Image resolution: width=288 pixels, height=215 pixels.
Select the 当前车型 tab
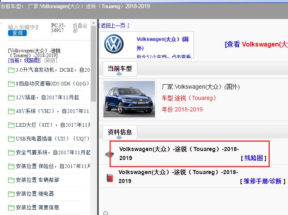[120, 69]
